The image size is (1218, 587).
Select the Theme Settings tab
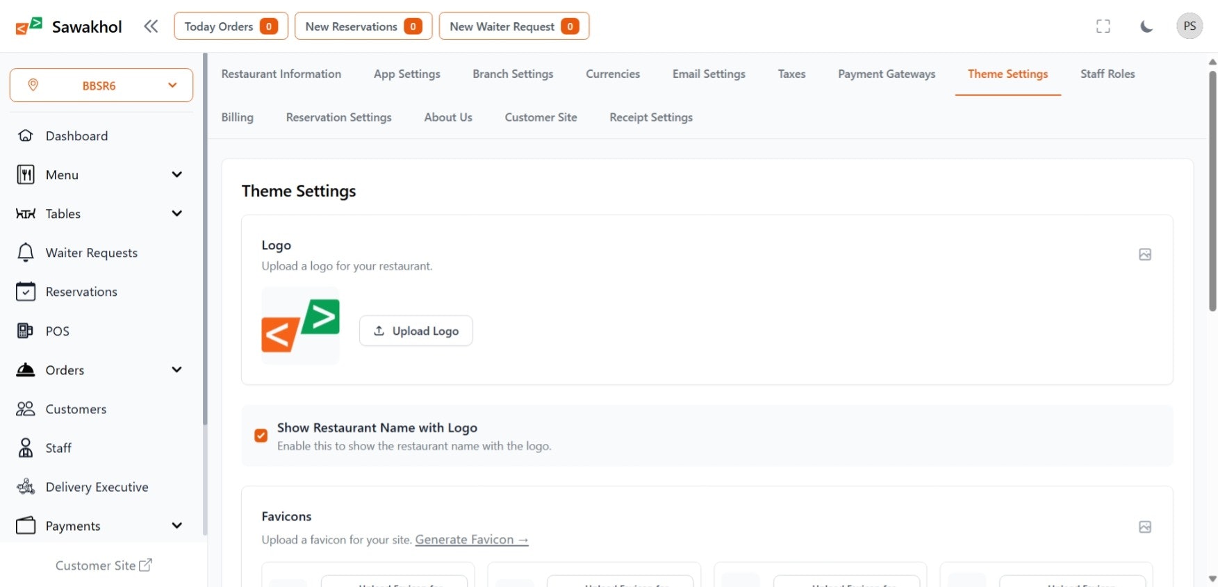[x=1007, y=74]
